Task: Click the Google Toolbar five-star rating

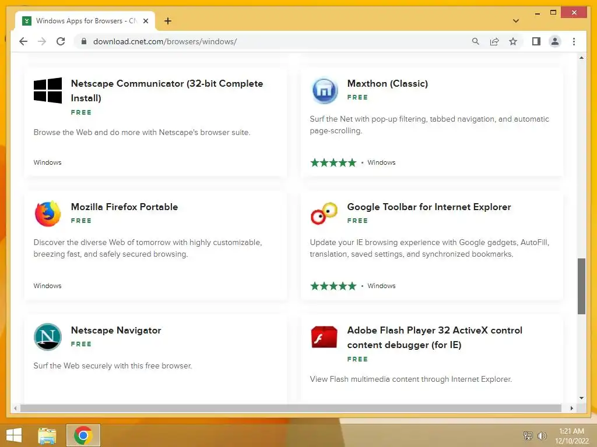Action: [333, 286]
